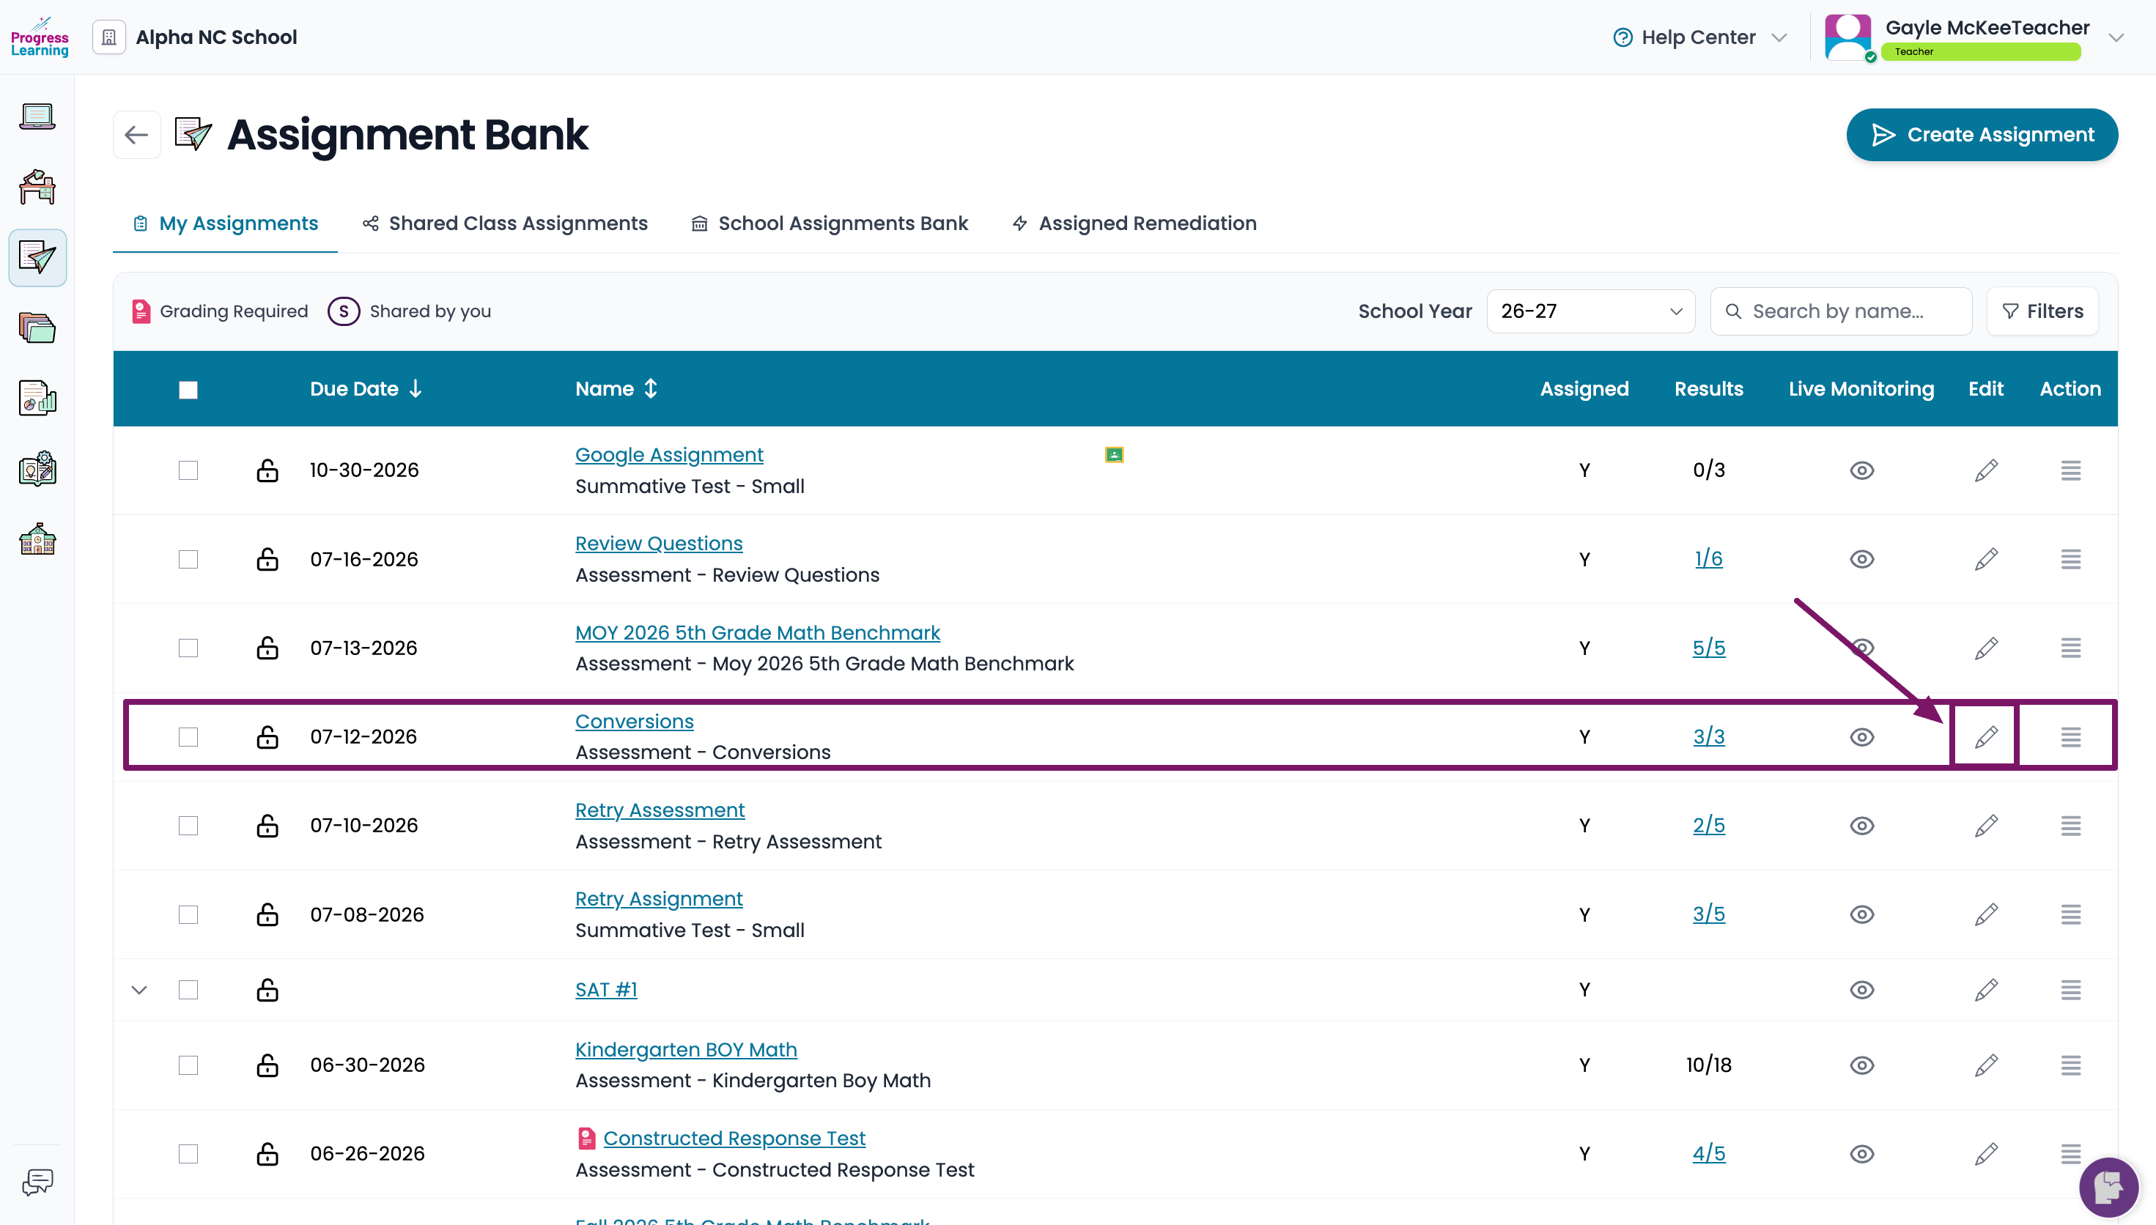
Task: Expand the SAT #1 row chevron
Action: 140,989
